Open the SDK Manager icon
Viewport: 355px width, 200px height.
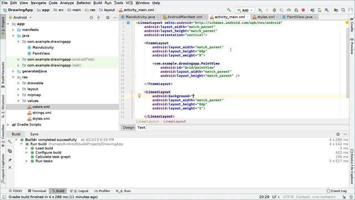coord(327,10)
